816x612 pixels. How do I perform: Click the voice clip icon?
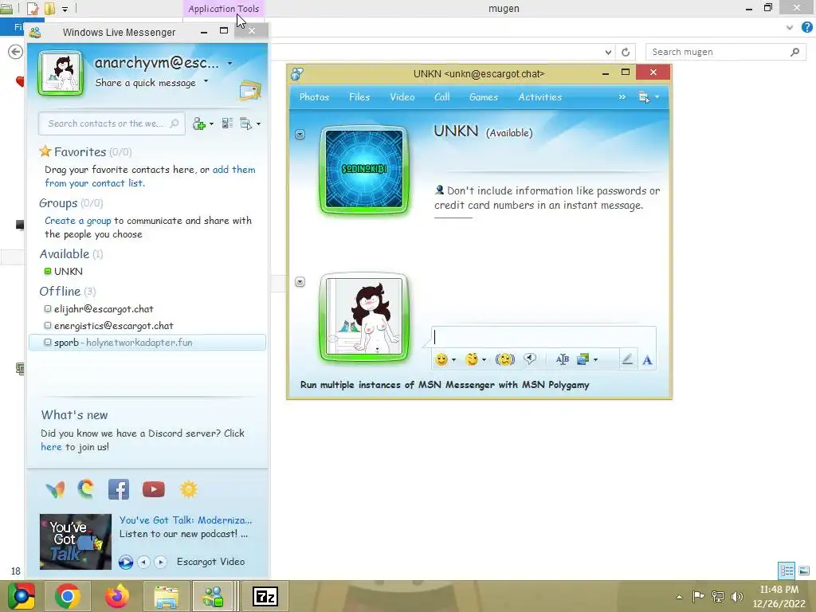click(x=530, y=359)
